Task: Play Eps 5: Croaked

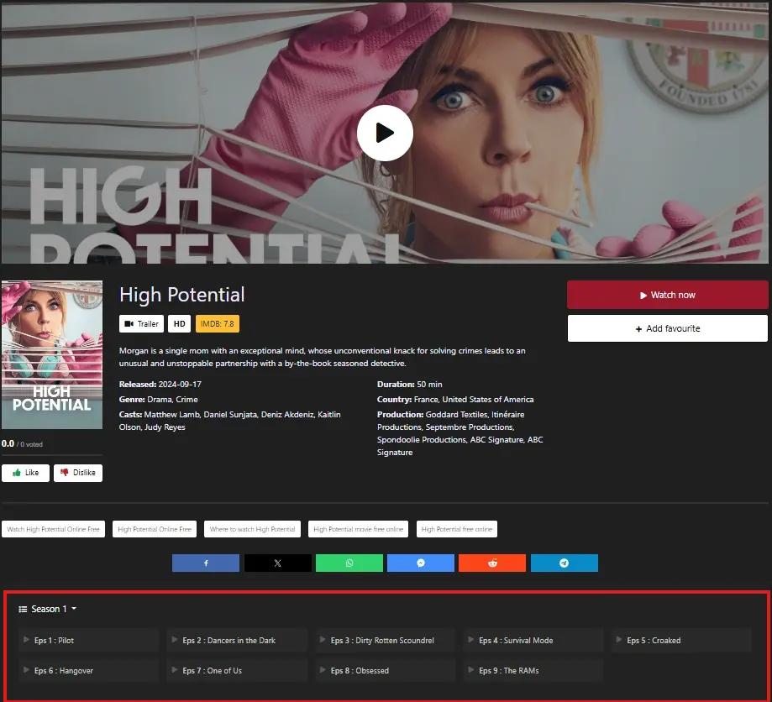Action: click(681, 641)
